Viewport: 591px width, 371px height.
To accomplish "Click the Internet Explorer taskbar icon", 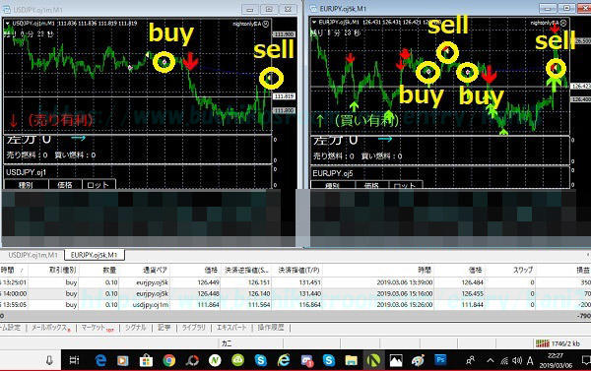I will [284, 361].
